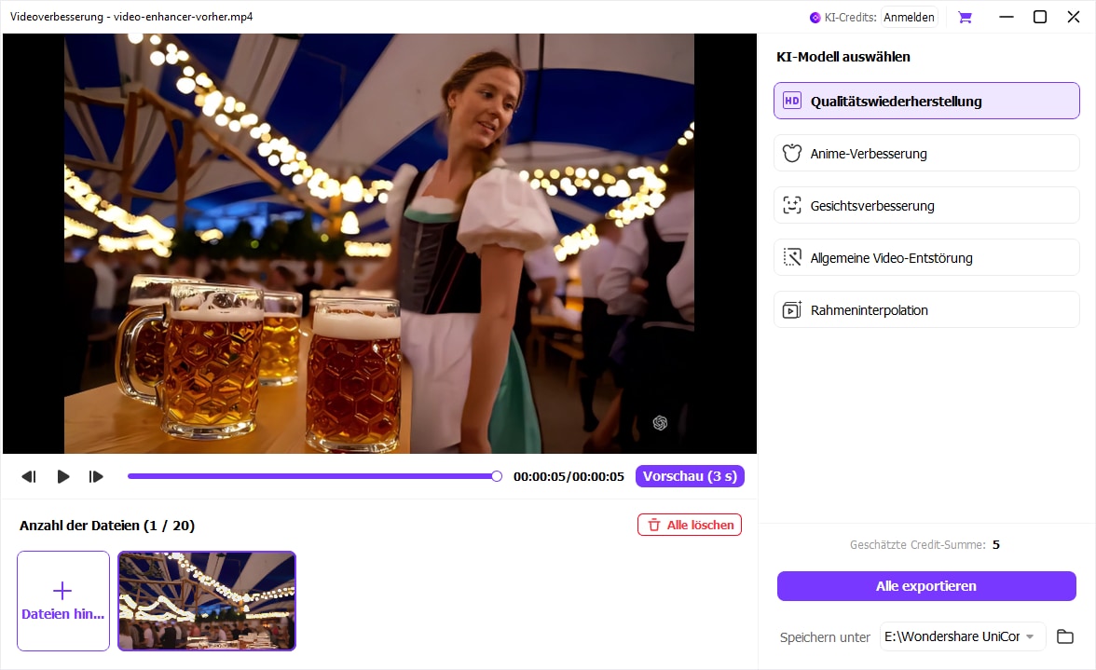Click the Rahmeninterpolation frame icon
This screenshot has width=1096, height=670.
[x=792, y=309]
